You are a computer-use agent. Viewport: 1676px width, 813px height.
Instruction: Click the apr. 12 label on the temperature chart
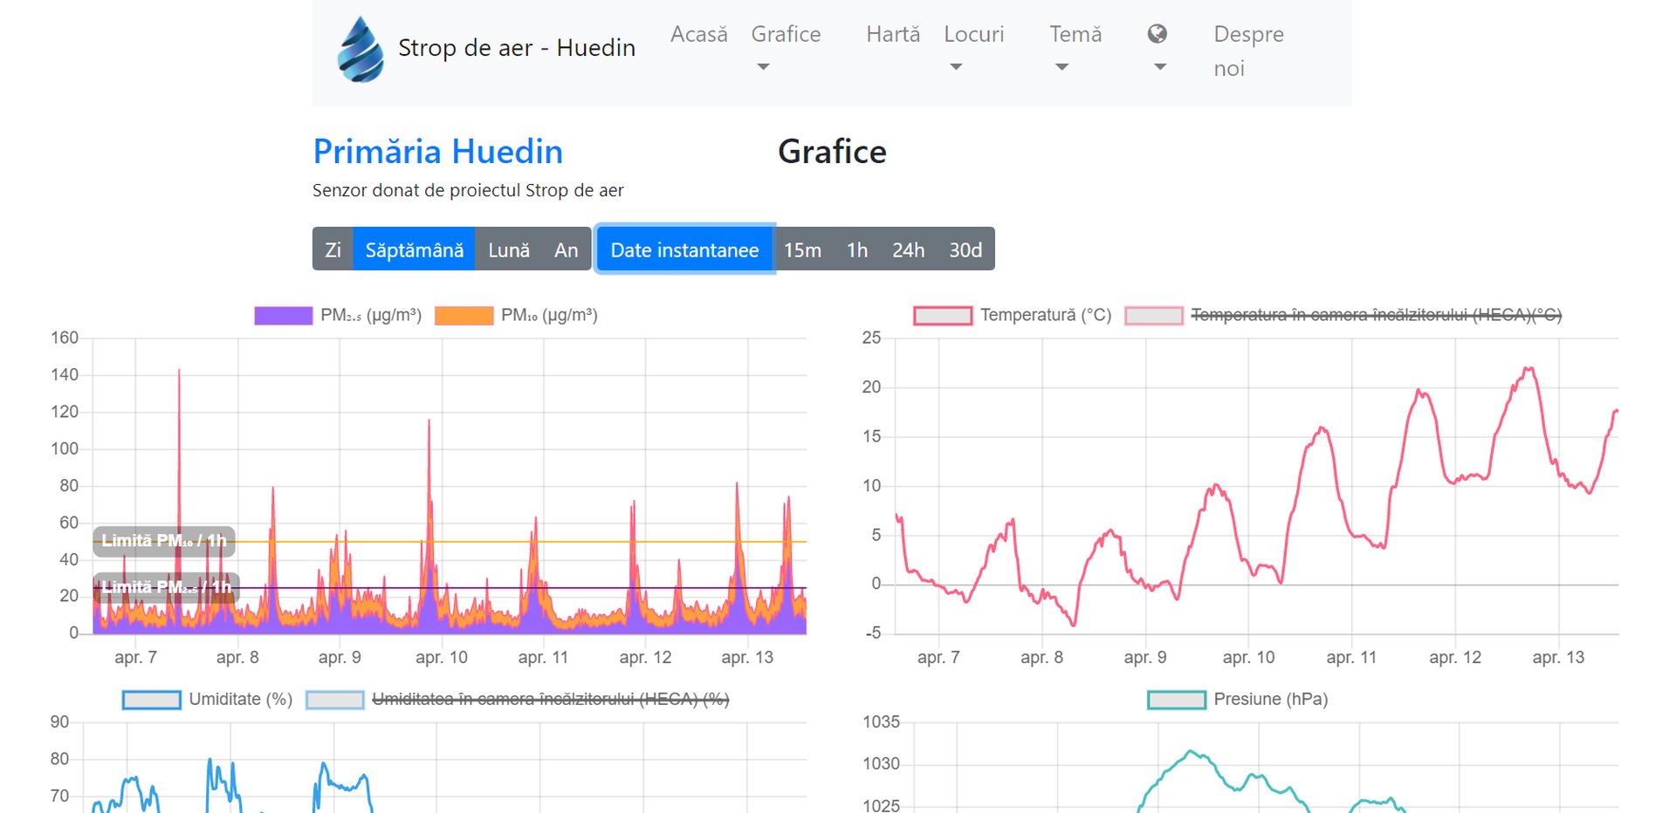point(1455,658)
